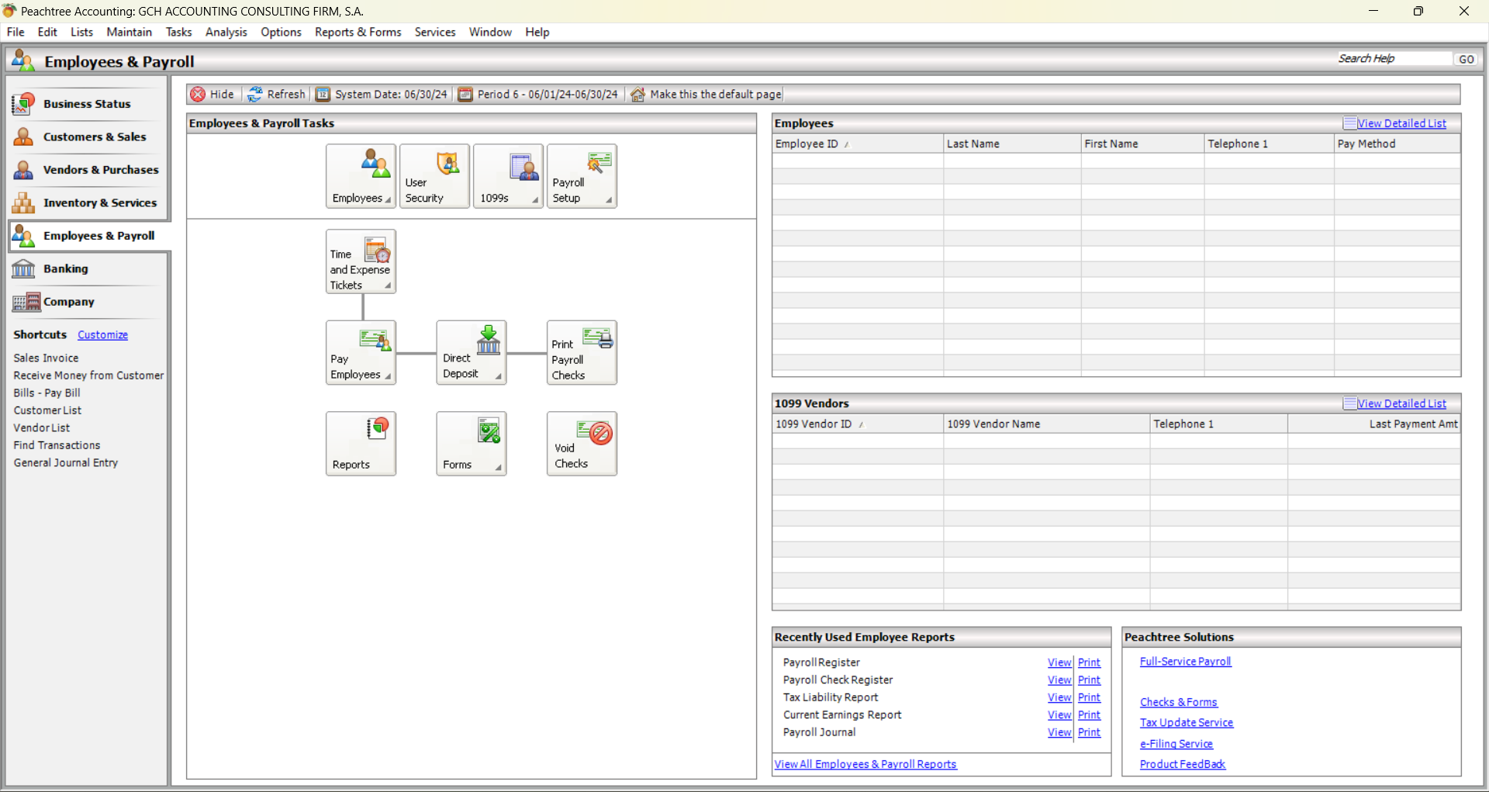
Task: Open Direct Deposit task
Action: click(x=471, y=352)
